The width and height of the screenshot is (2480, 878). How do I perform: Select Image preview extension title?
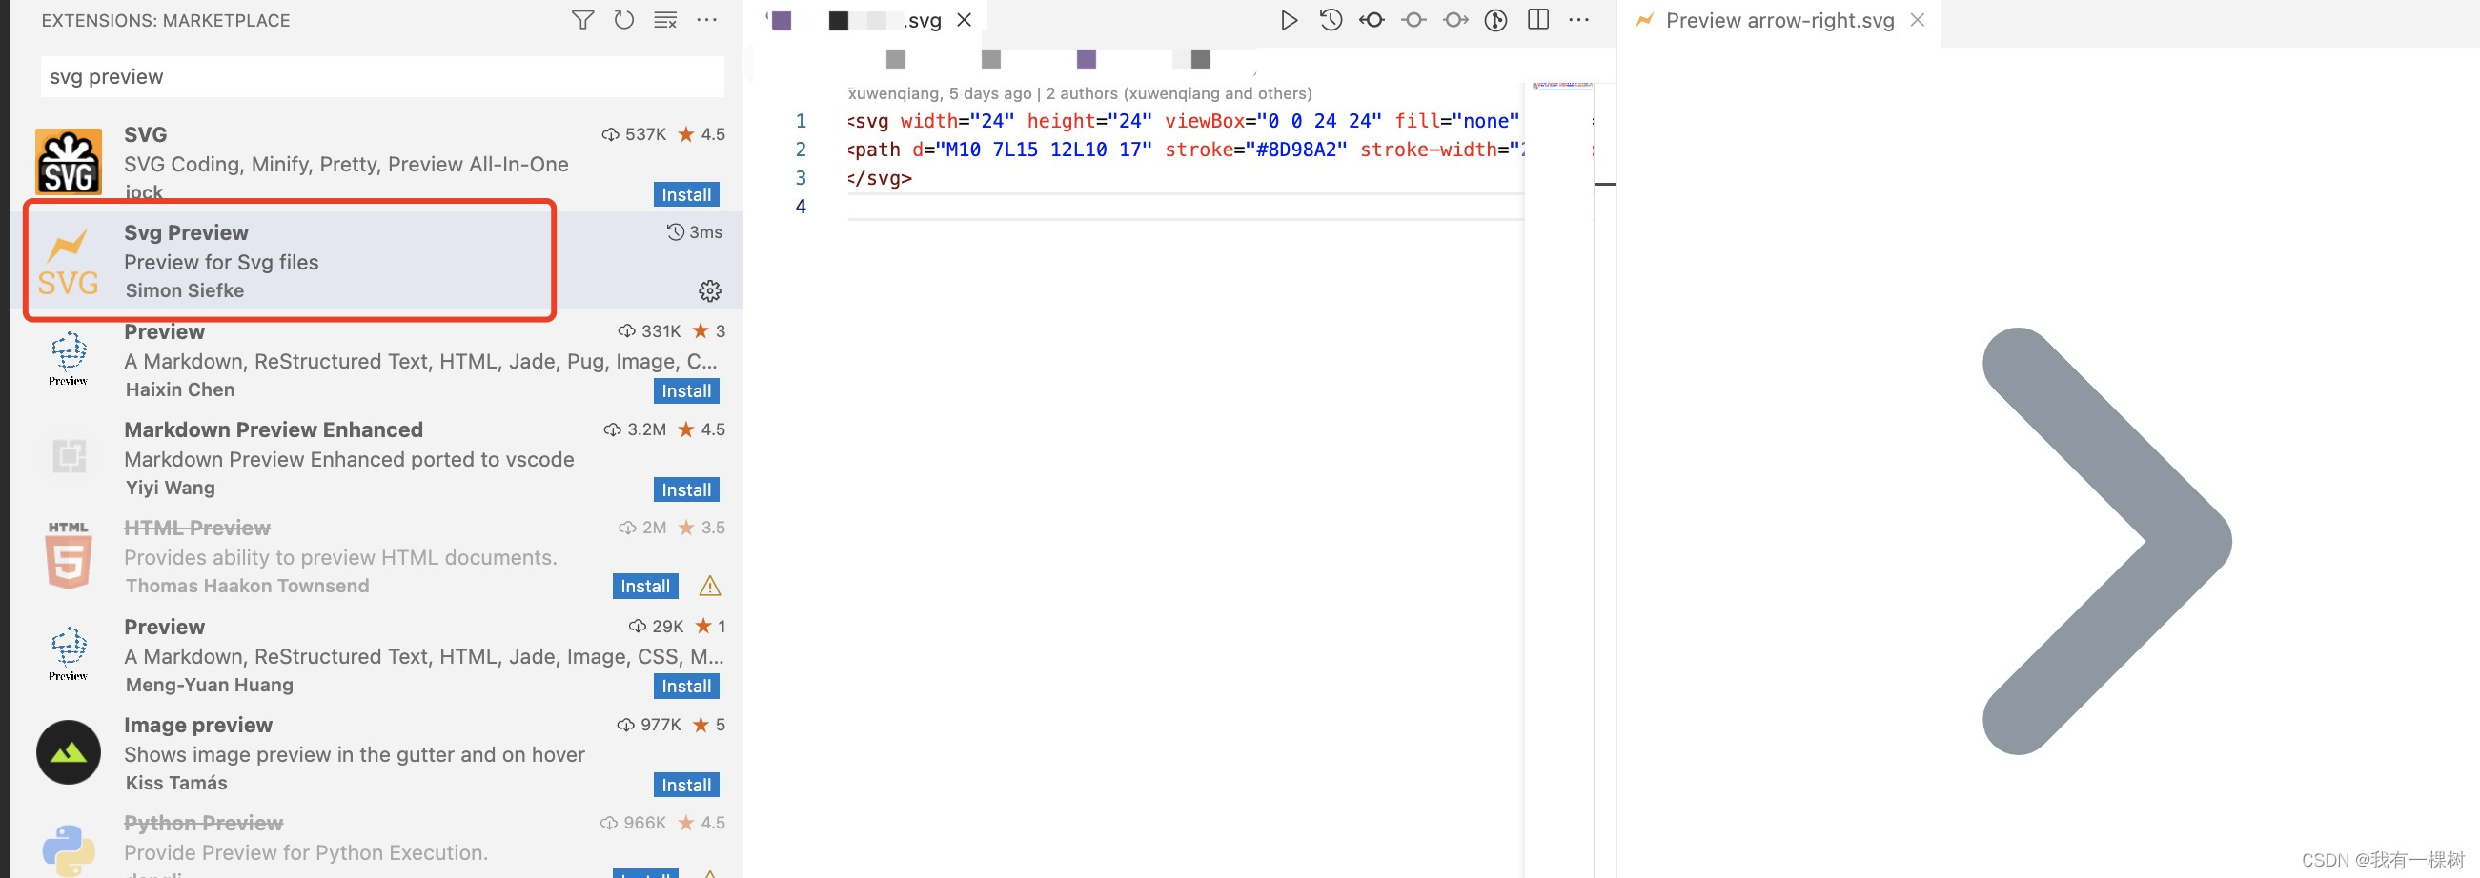tap(198, 725)
